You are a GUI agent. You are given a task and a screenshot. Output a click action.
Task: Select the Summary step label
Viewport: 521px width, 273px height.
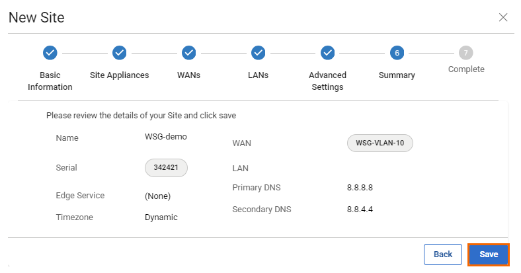(x=397, y=75)
